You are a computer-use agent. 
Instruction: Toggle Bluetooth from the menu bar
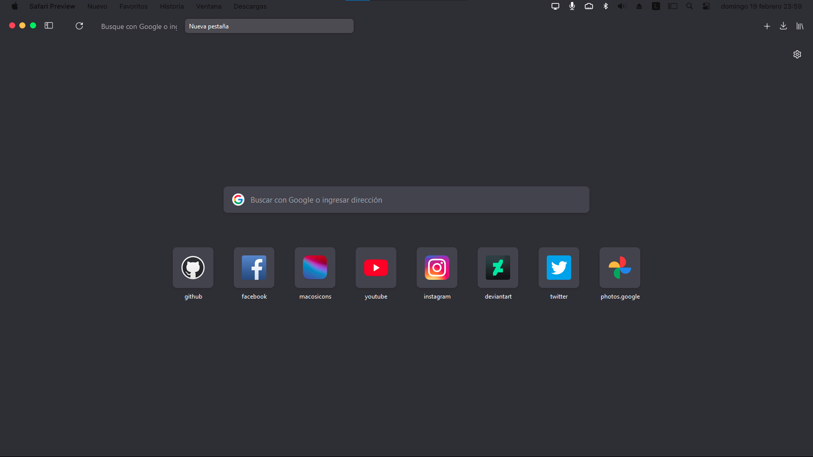(x=605, y=6)
